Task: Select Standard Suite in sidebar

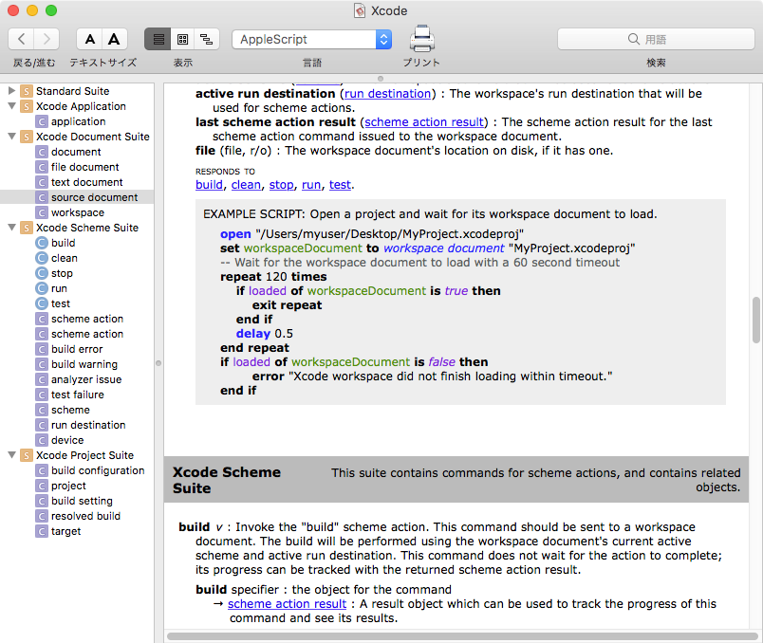Action: pos(72,91)
